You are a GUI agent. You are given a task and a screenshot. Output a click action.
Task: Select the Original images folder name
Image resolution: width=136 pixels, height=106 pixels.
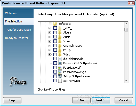click(x=73, y=46)
